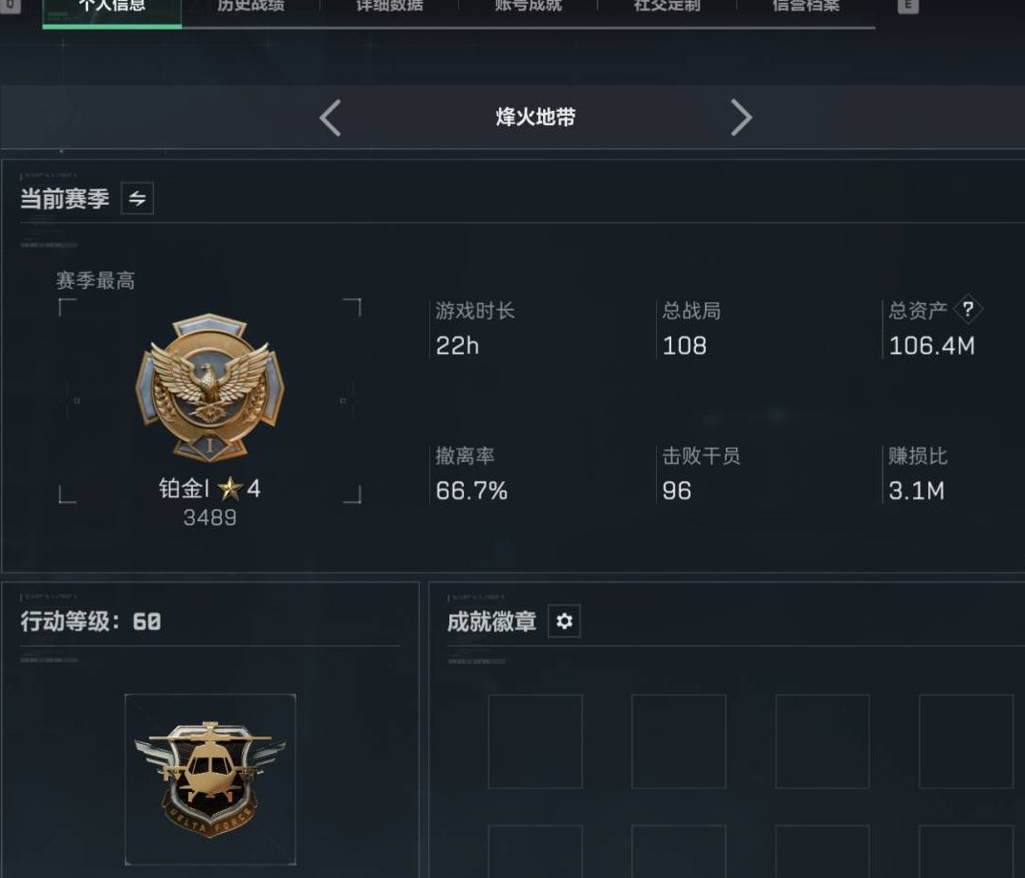The image size is (1025, 878).
Task: Select the last top-row badge slot
Action: 966,741
